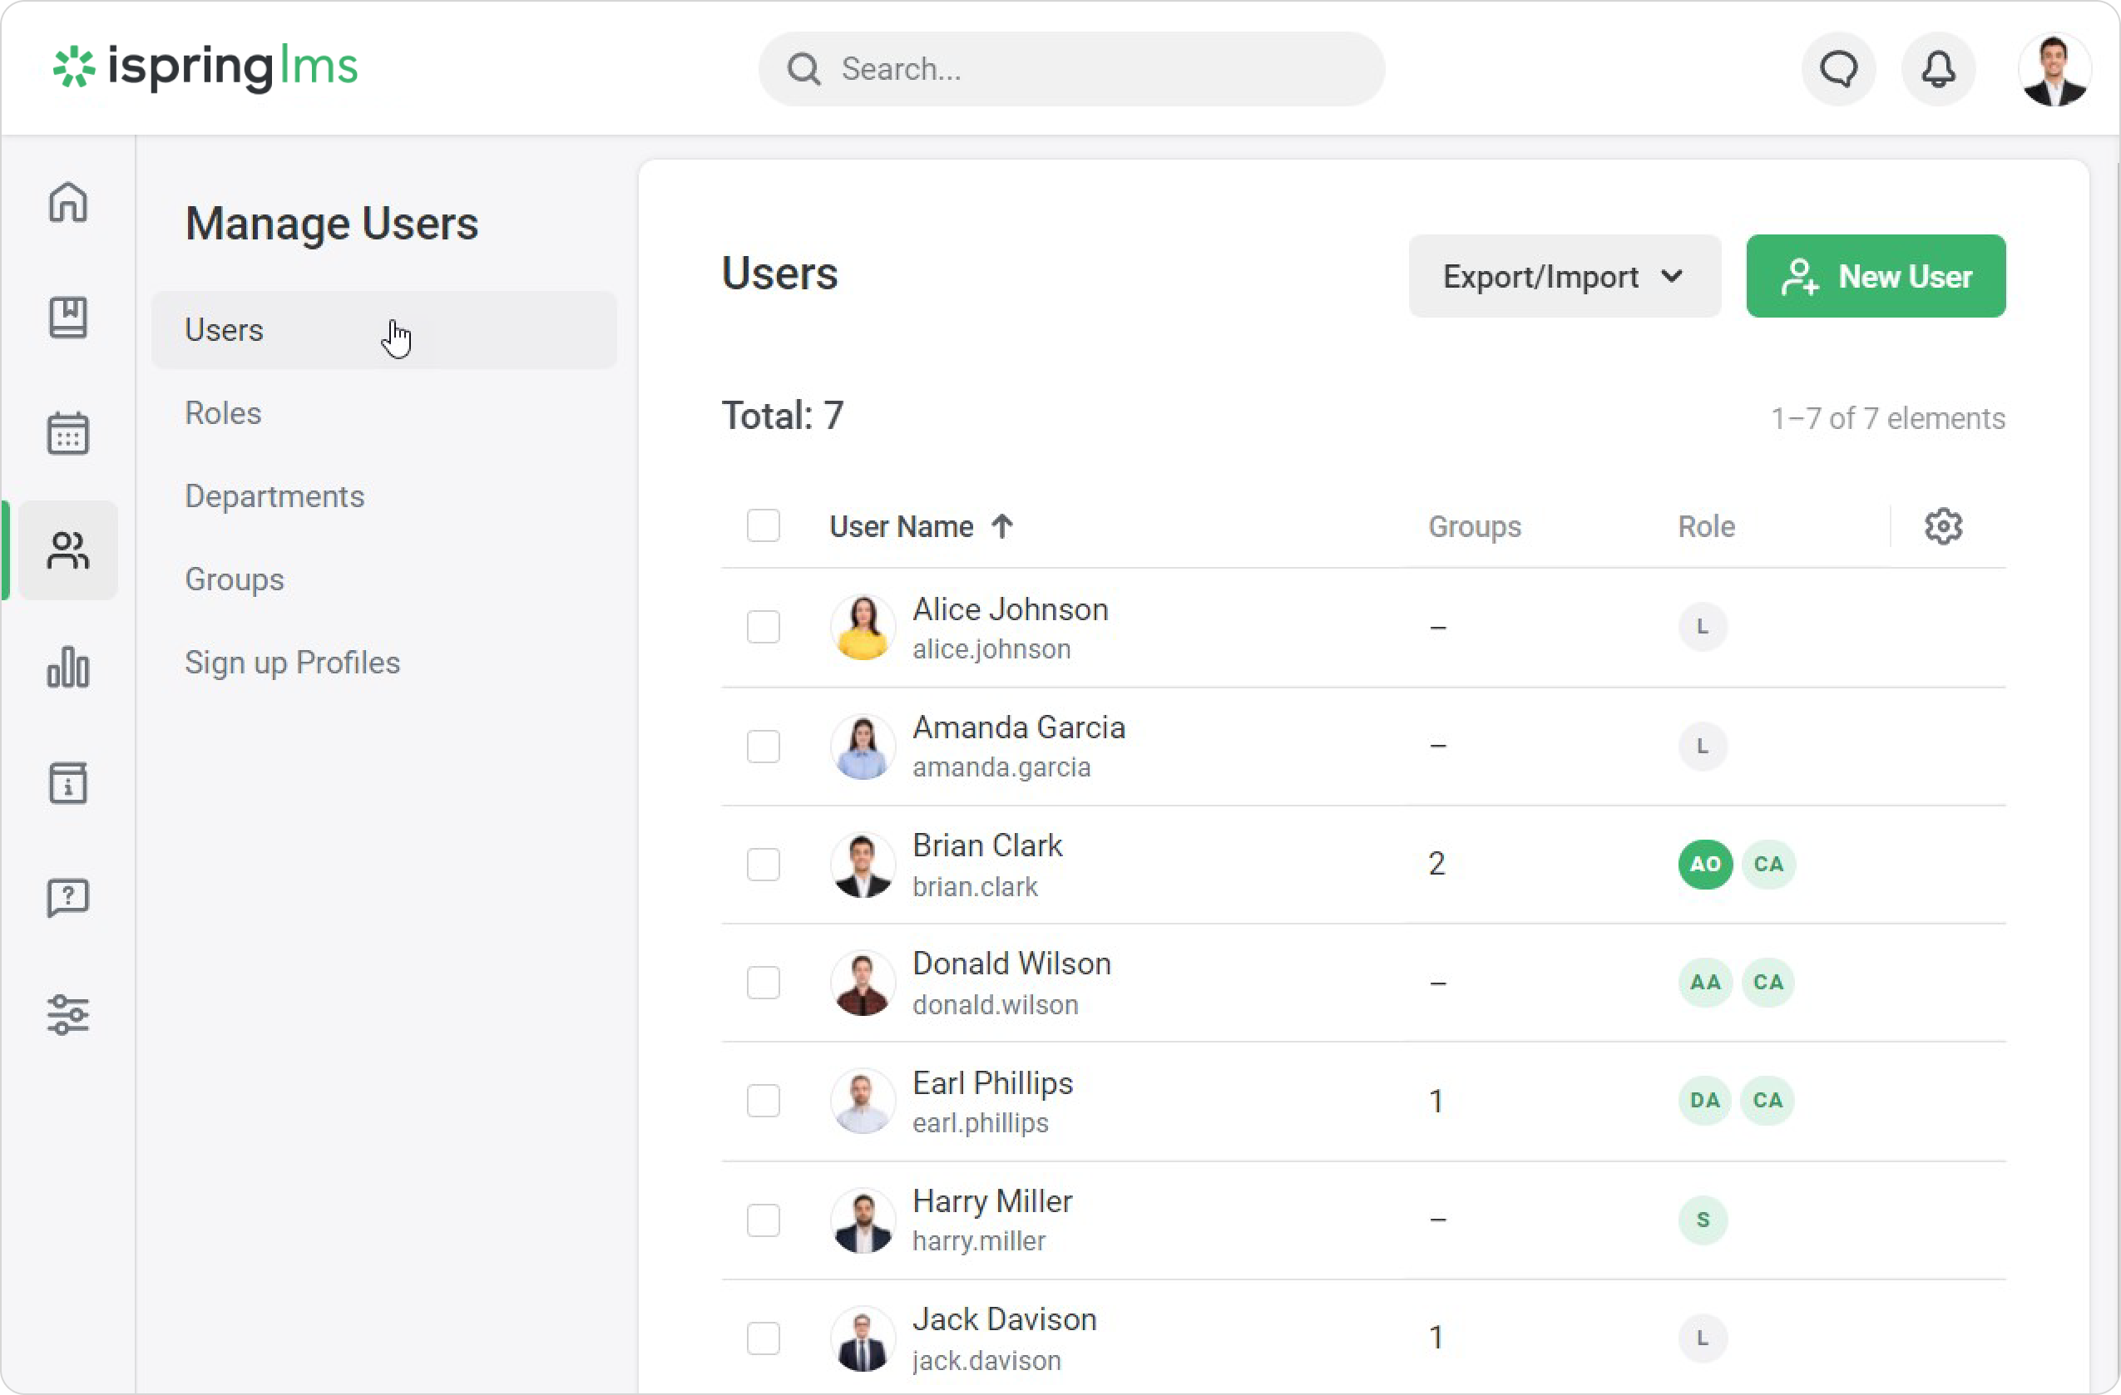
Task: Open the courses book icon in sidebar
Action: coord(67,318)
